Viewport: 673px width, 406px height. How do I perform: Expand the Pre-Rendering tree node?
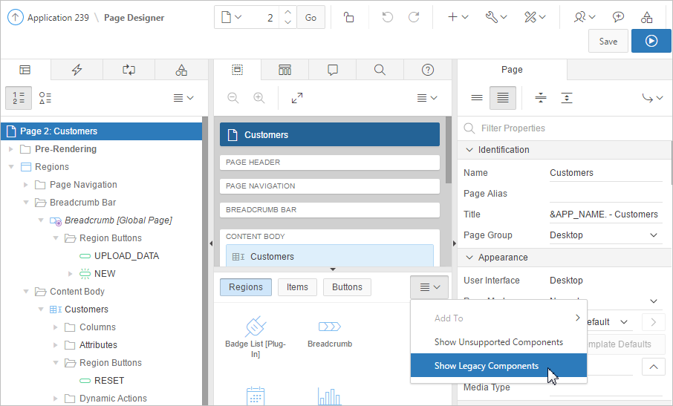point(11,149)
